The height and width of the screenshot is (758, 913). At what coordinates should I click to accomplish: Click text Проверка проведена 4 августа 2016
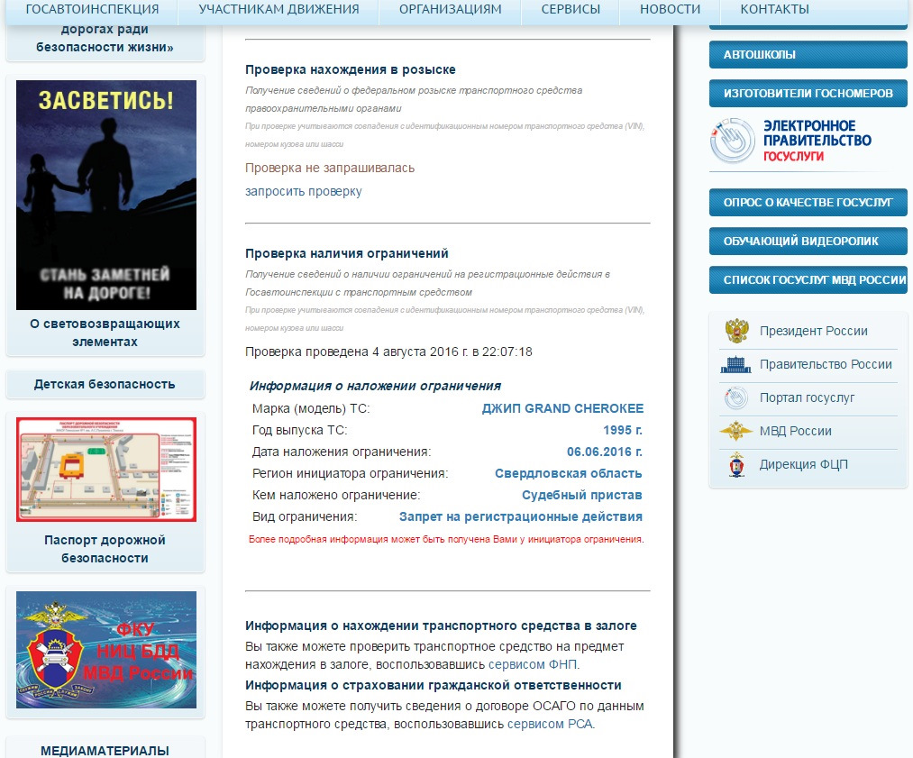pos(388,352)
